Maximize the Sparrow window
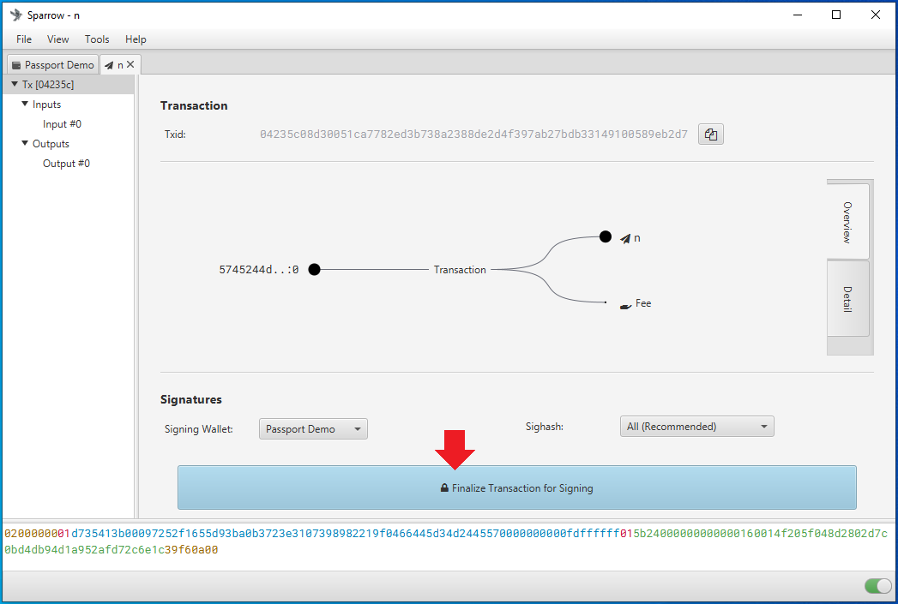 [x=836, y=15]
